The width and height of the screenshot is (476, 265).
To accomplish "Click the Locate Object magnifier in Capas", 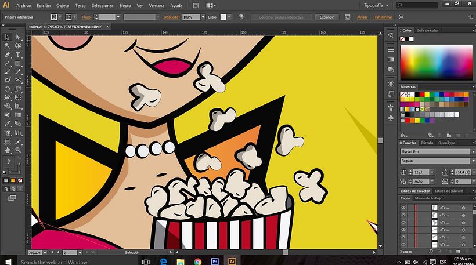I will coord(431,251).
